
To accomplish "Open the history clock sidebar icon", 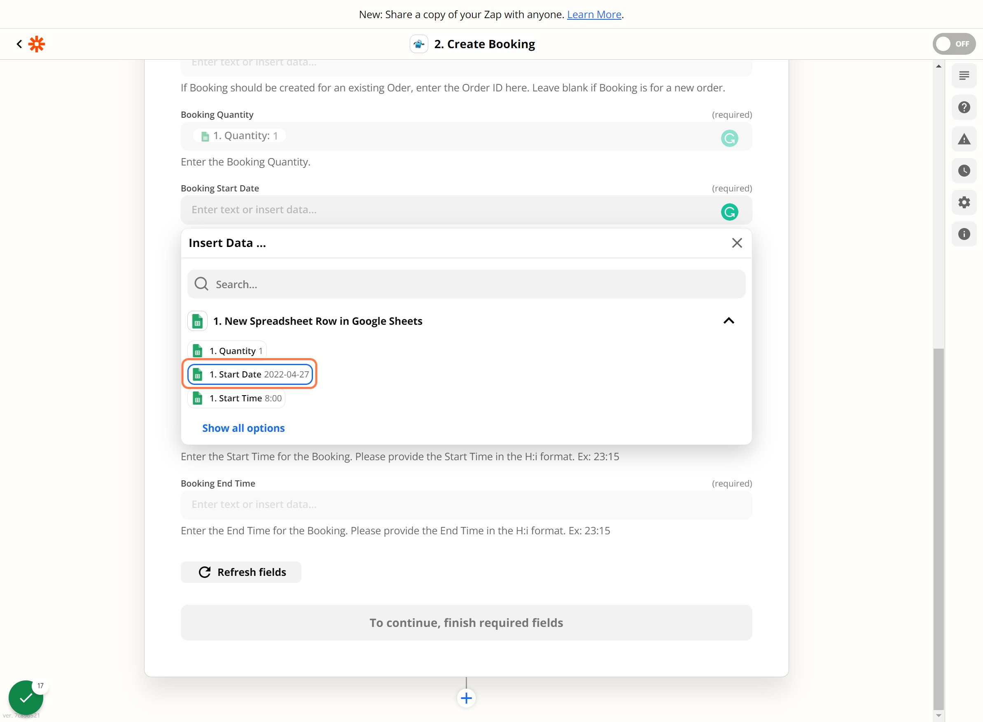I will point(964,170).
